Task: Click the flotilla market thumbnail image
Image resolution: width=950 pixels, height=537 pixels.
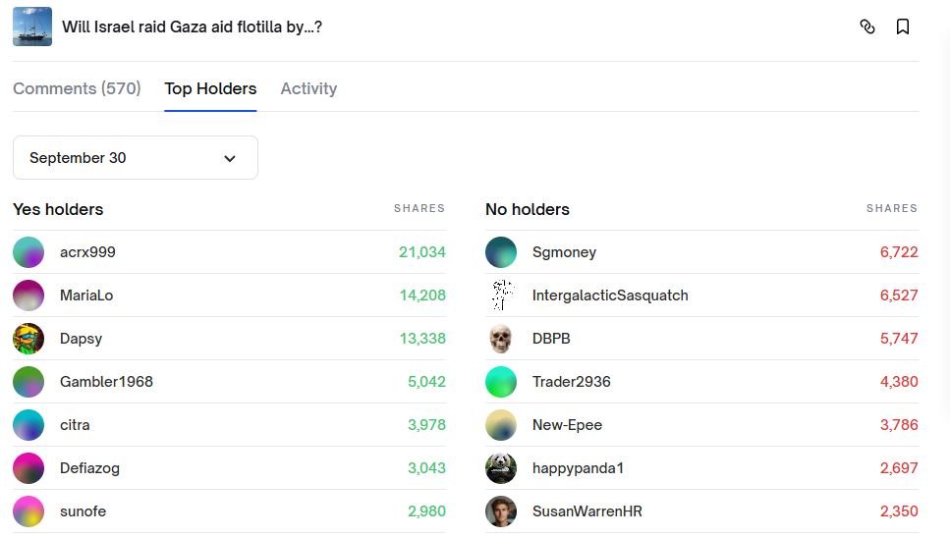Action: (32, 27)
